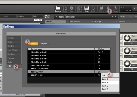Open the Quick load catalog
137x97 pixels.
[93, 9]
